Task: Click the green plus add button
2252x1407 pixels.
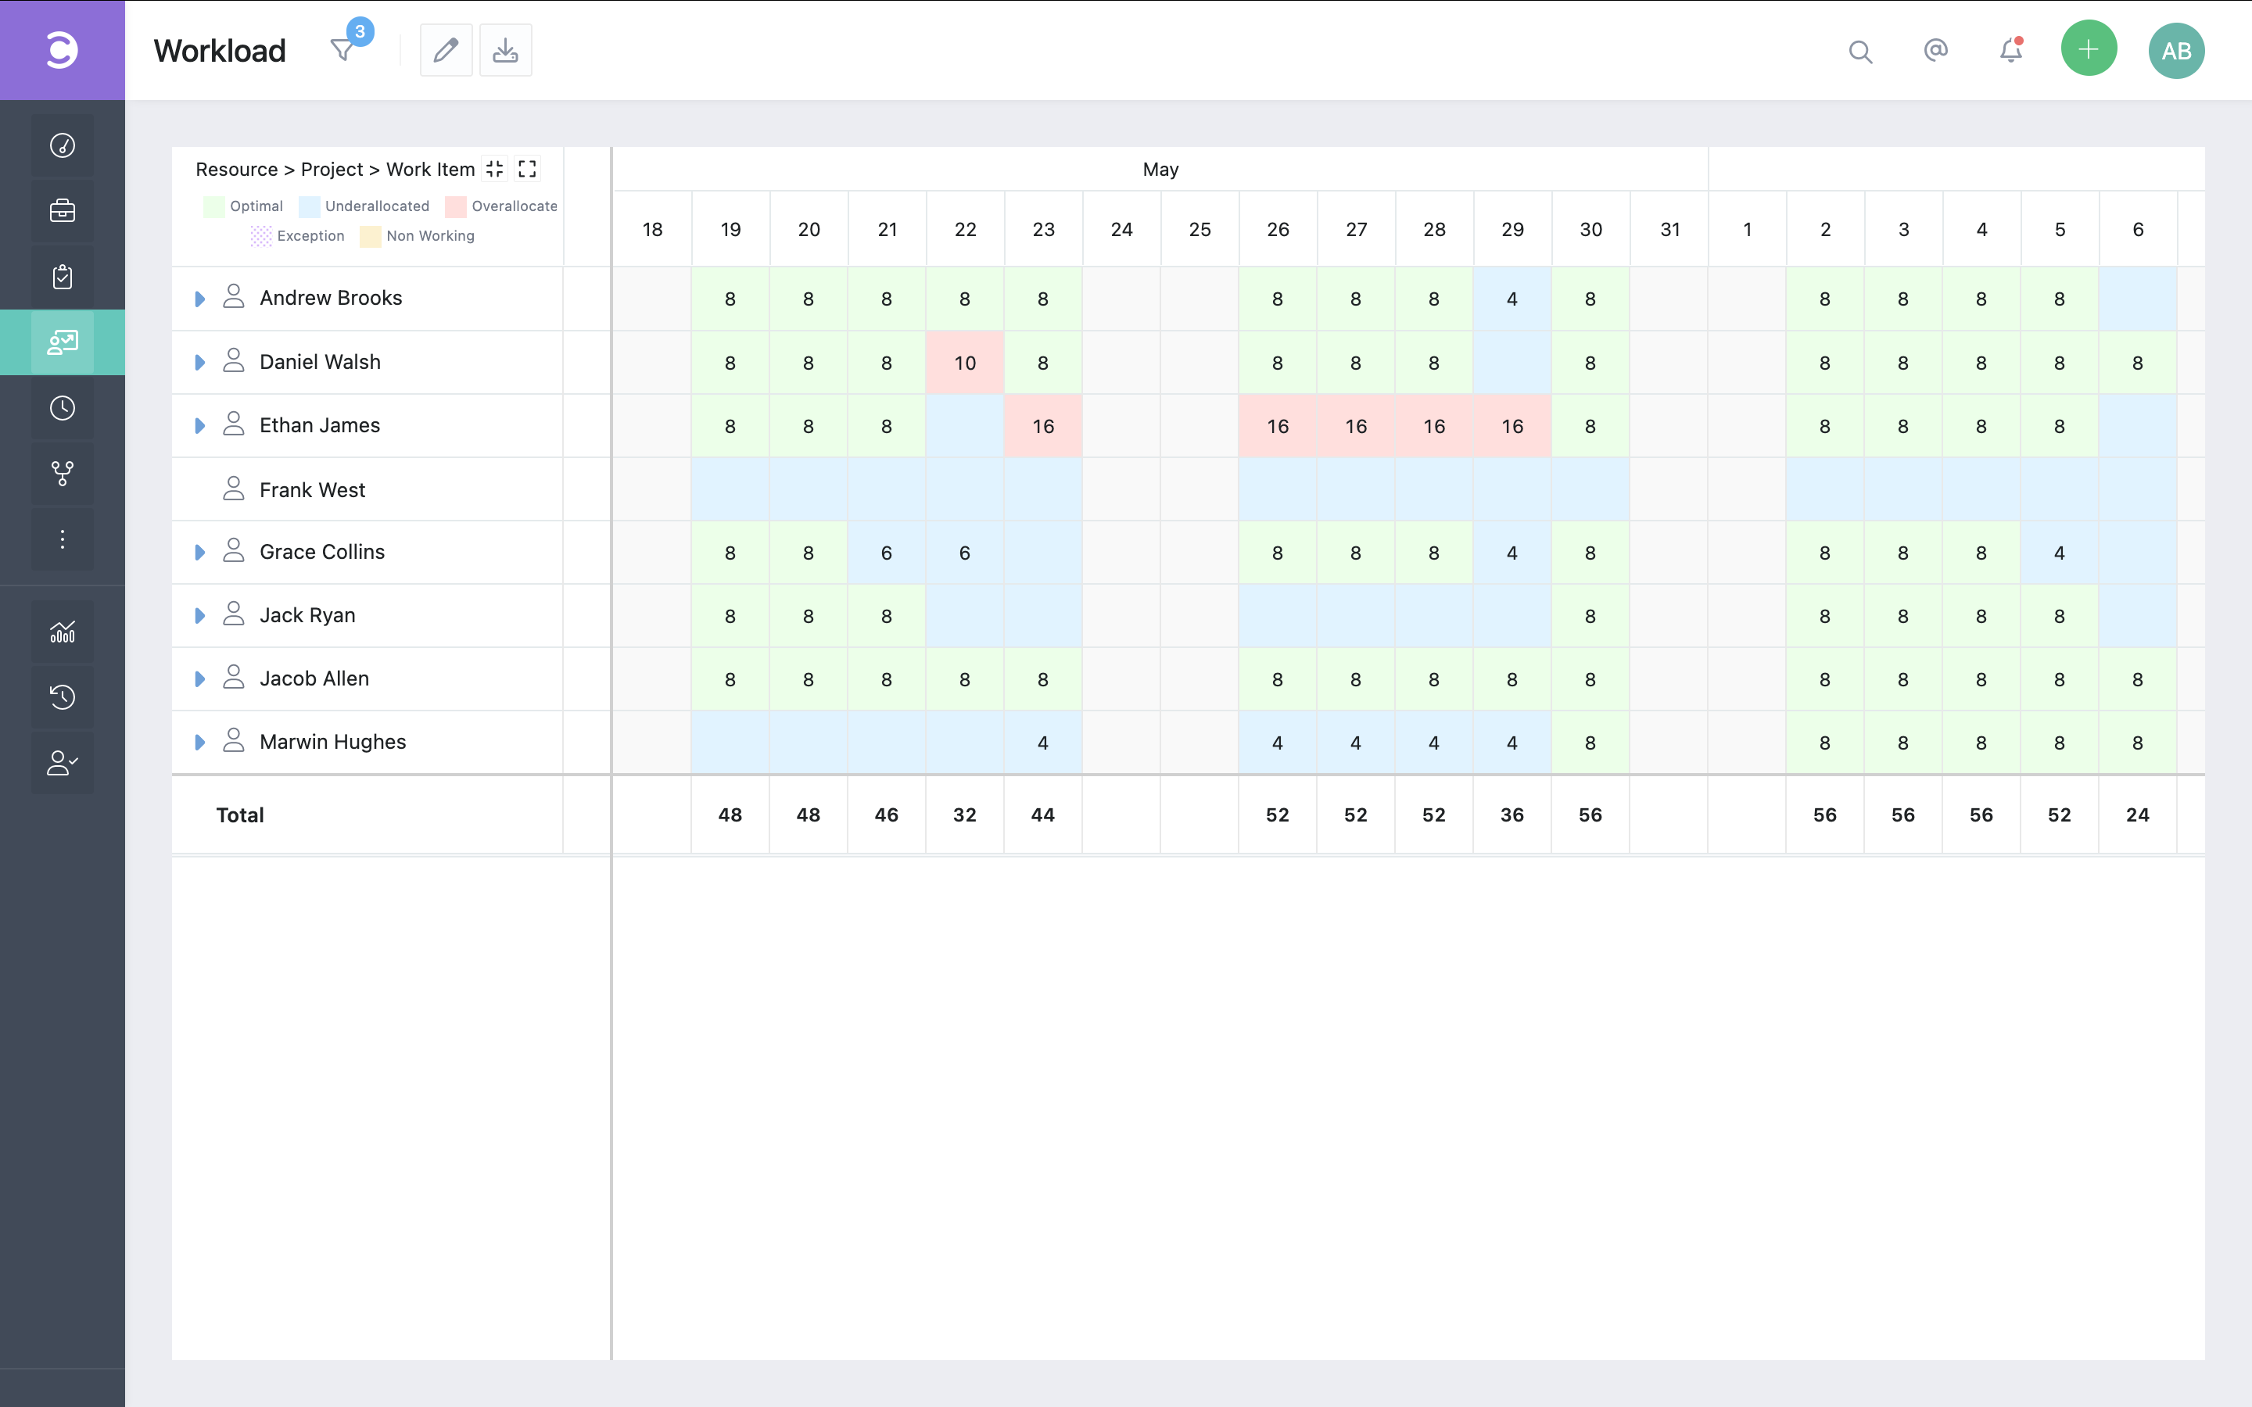Action: (x=2089, y=49)
